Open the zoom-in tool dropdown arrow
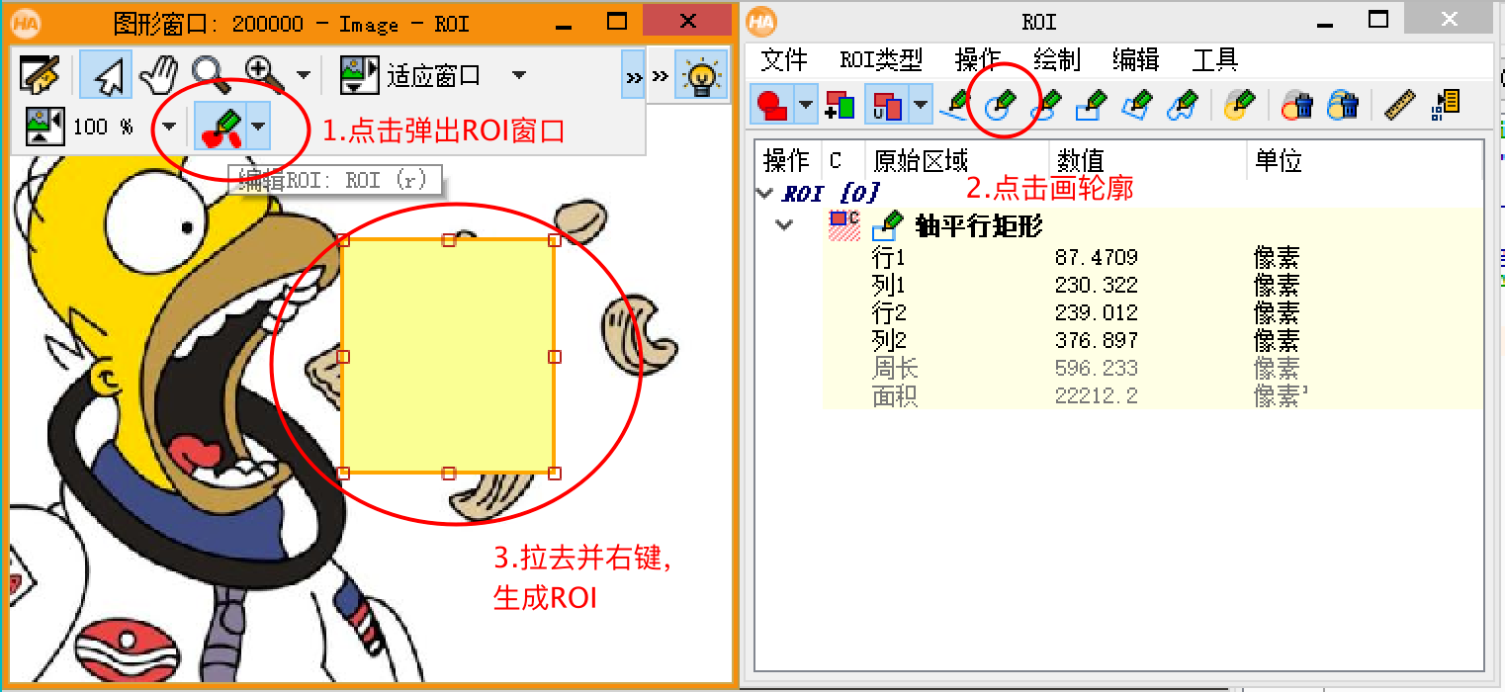 (x=304, y=74)
